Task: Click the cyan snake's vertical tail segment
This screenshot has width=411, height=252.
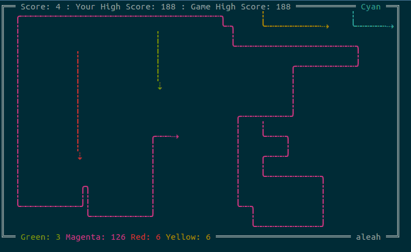Action: coord(353,18)
